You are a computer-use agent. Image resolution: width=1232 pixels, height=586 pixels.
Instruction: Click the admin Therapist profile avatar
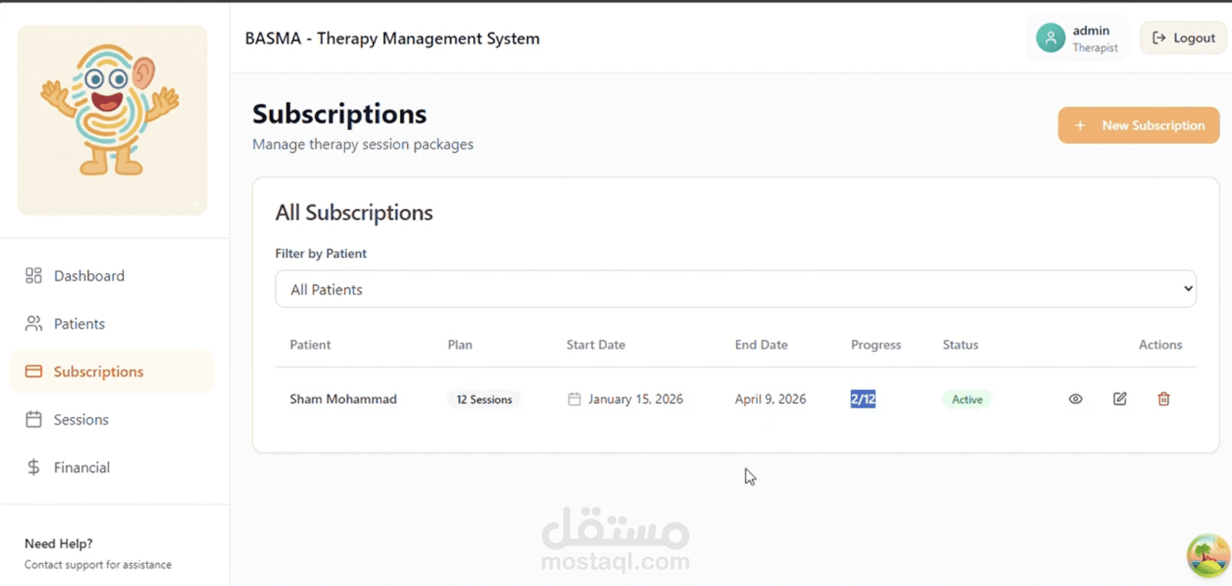click(1050, 37)
